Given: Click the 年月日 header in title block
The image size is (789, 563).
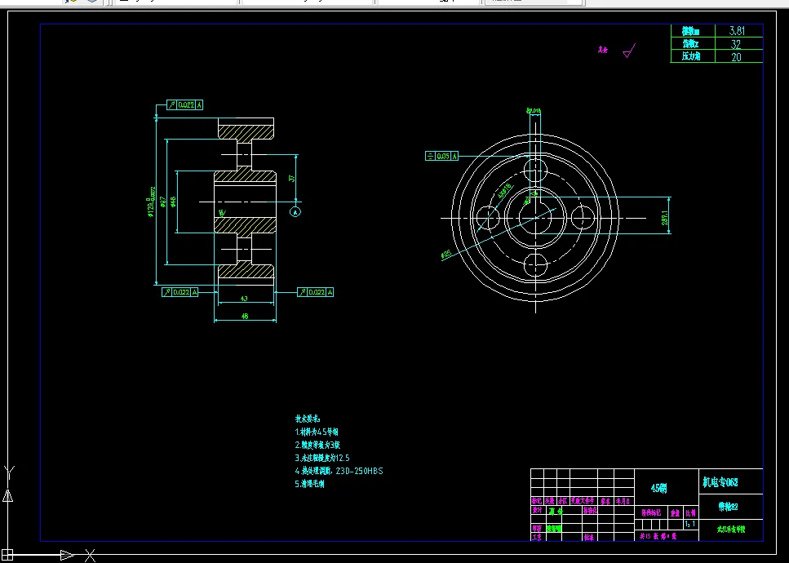Looking at the screenshot, I should click(x=623, y=501).
